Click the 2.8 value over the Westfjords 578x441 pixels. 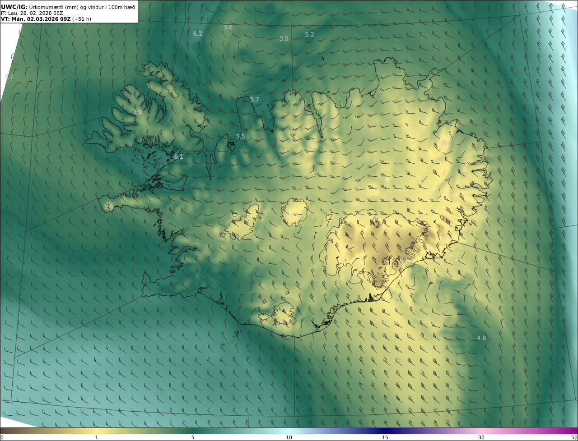[x=138, y=112]
